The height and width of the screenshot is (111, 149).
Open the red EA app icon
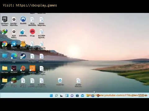pyautogui.click(x=32, y=31)
